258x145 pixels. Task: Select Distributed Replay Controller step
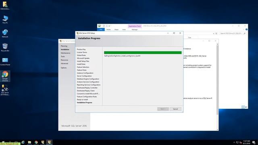pos(87,88)
